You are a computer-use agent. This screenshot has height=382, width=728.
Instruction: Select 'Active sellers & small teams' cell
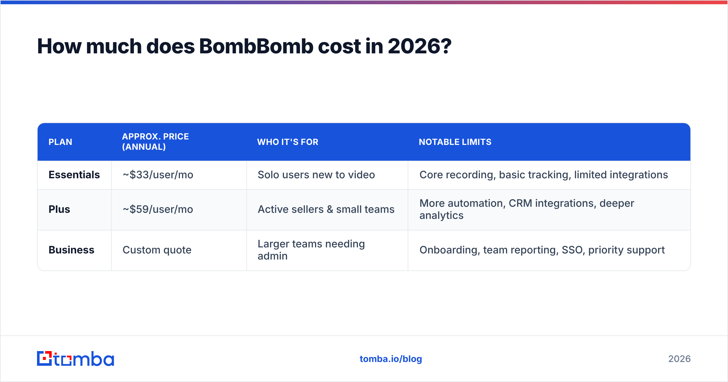[327, 209]
